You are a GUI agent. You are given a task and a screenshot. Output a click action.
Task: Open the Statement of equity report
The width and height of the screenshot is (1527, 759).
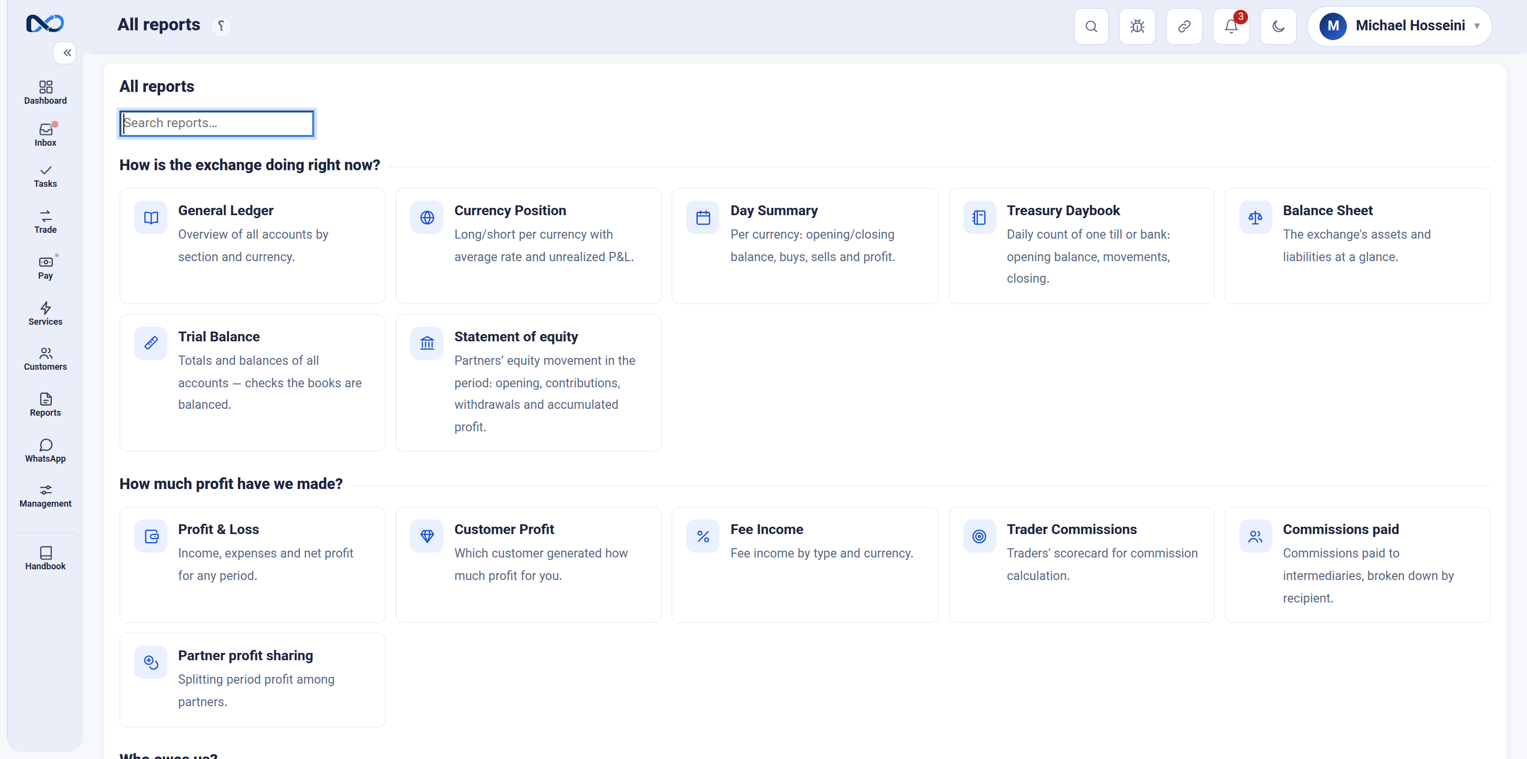click(528, 383)
